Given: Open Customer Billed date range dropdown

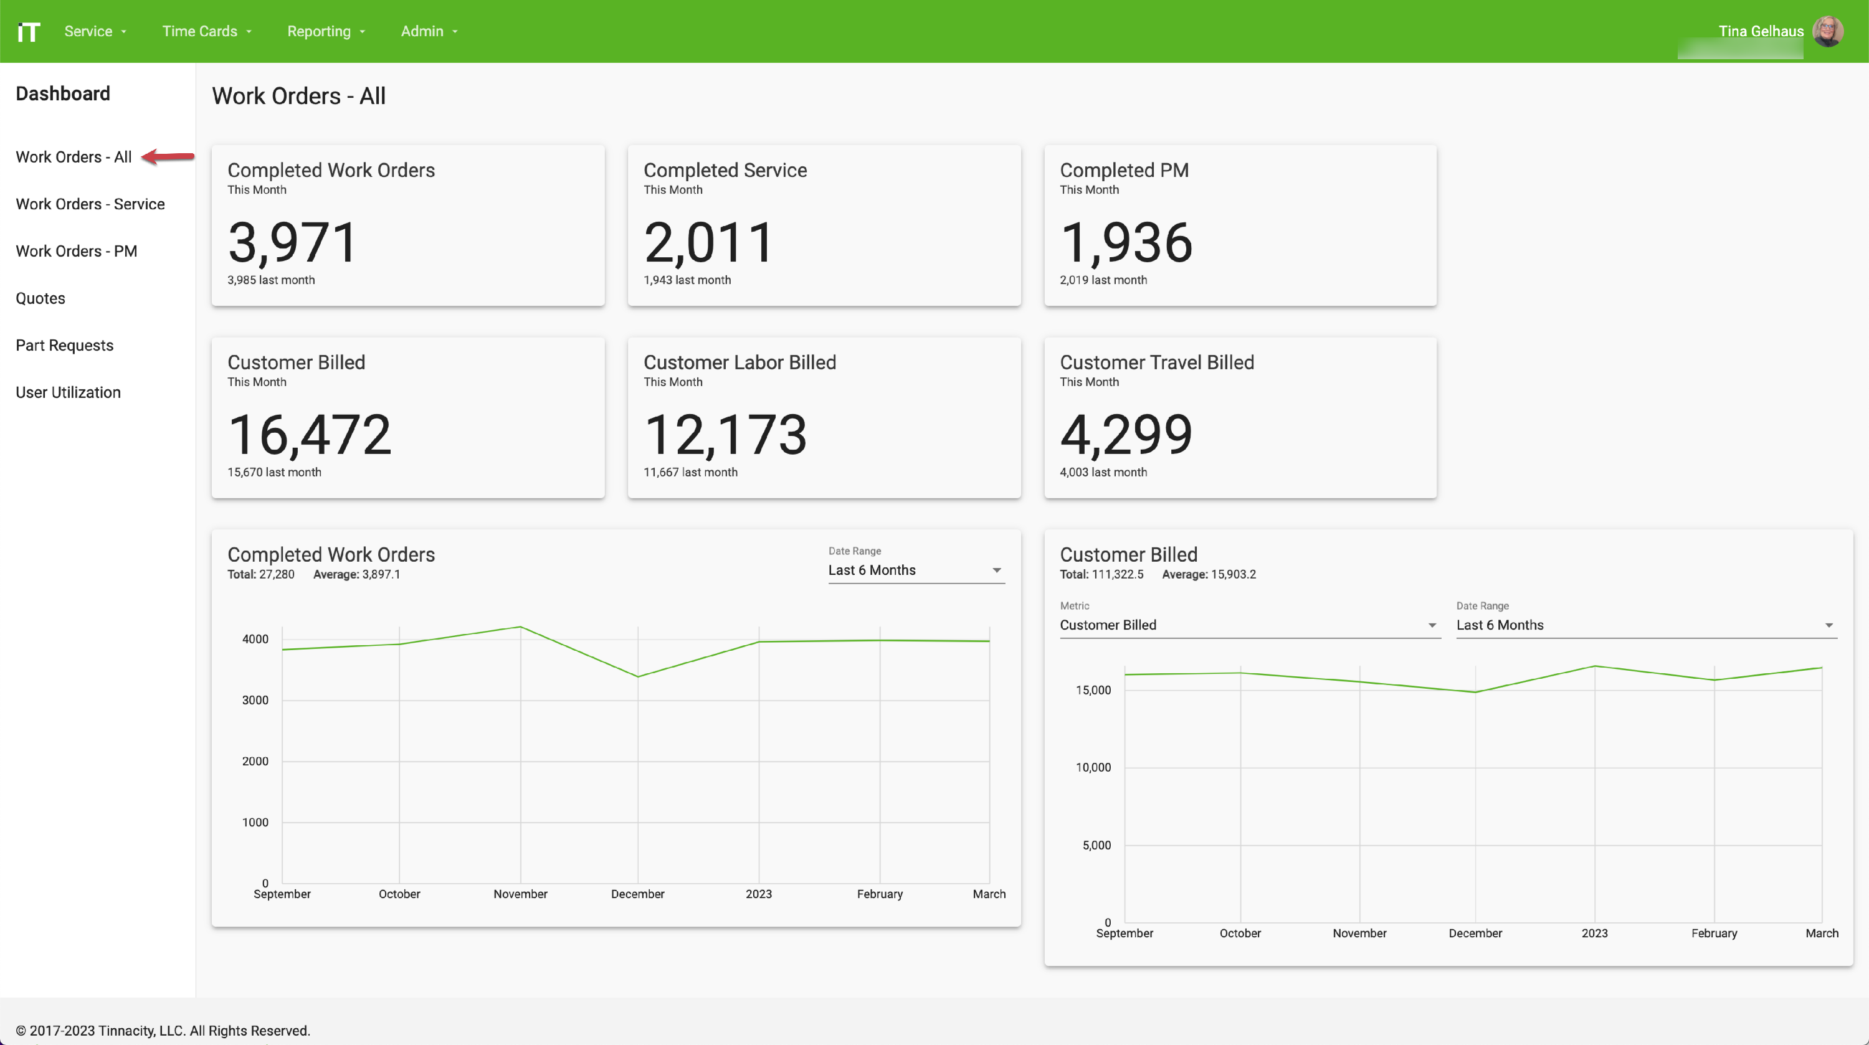Looking at the screenshot, I should tap(1645, 625).
